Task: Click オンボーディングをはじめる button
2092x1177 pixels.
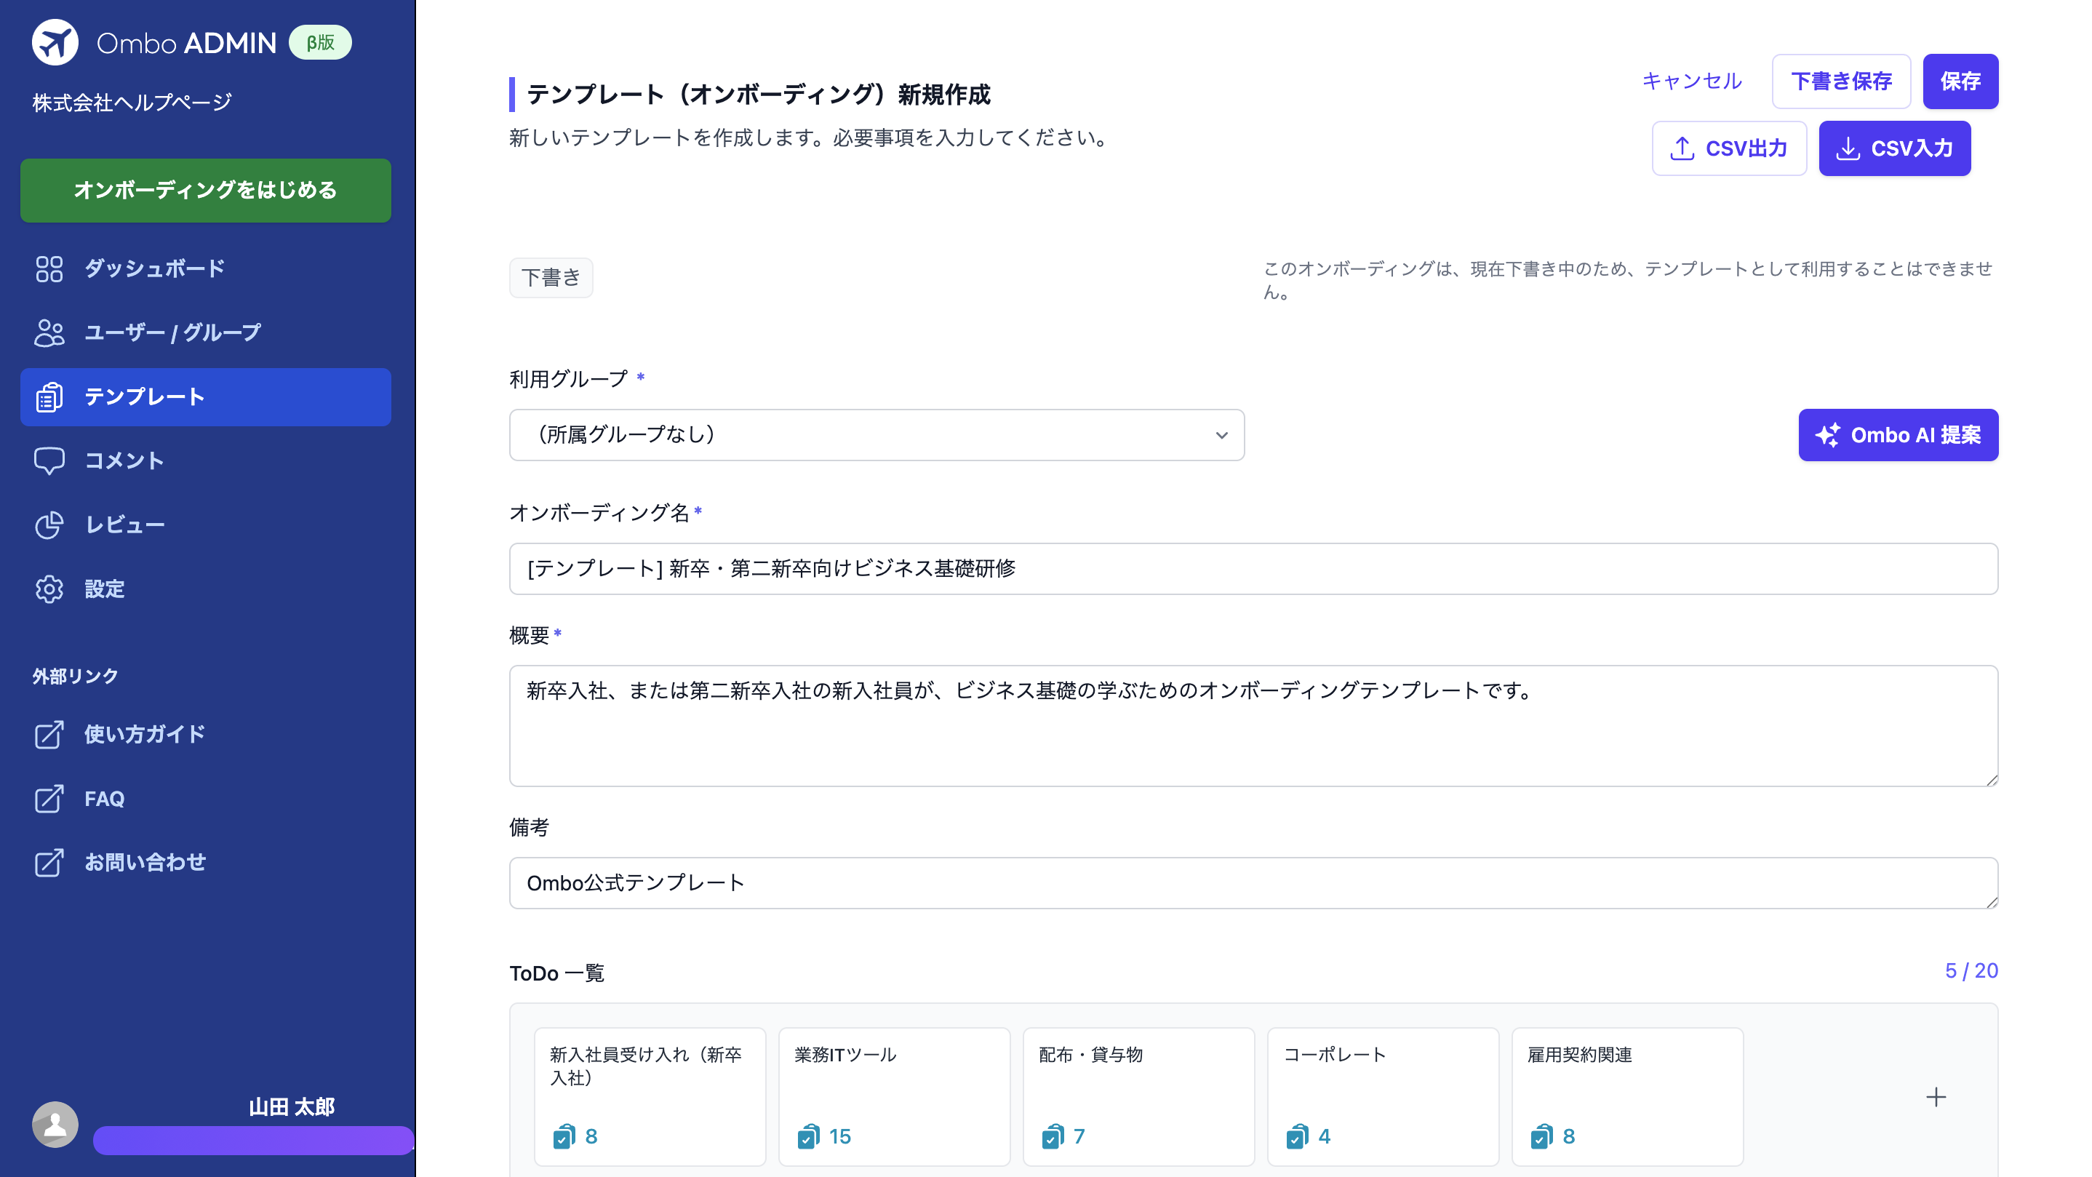Action: click(205, 190)
